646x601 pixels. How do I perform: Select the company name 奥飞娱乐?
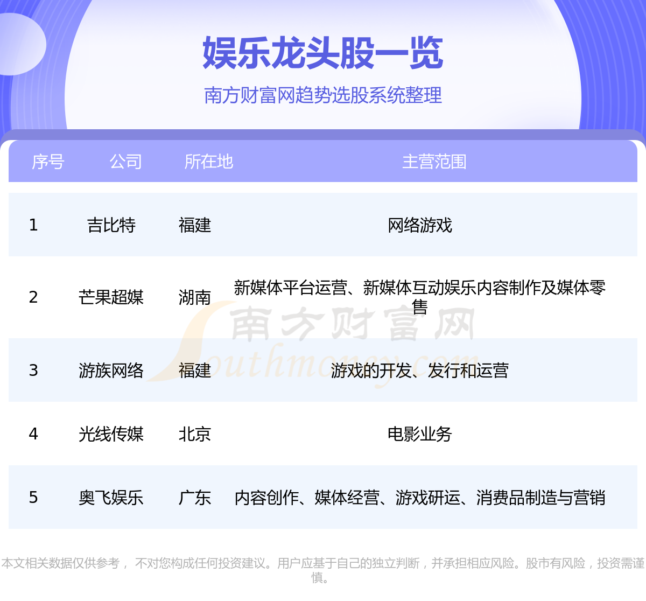pos(111,498)
